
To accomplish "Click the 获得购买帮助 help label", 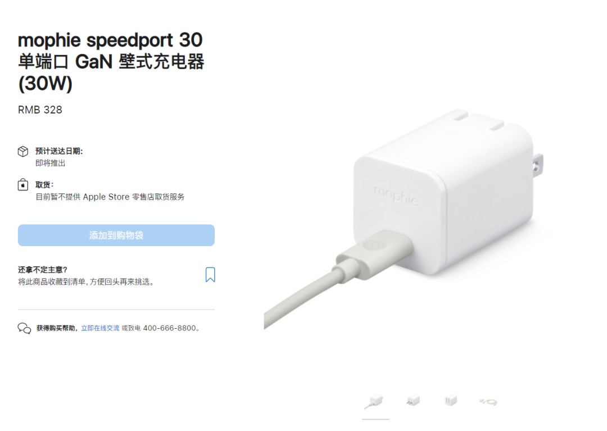I will 57,328.
